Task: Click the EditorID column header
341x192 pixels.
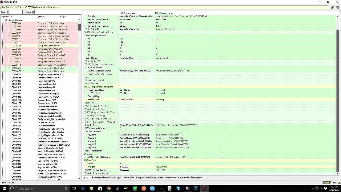Action: point(48,17)
